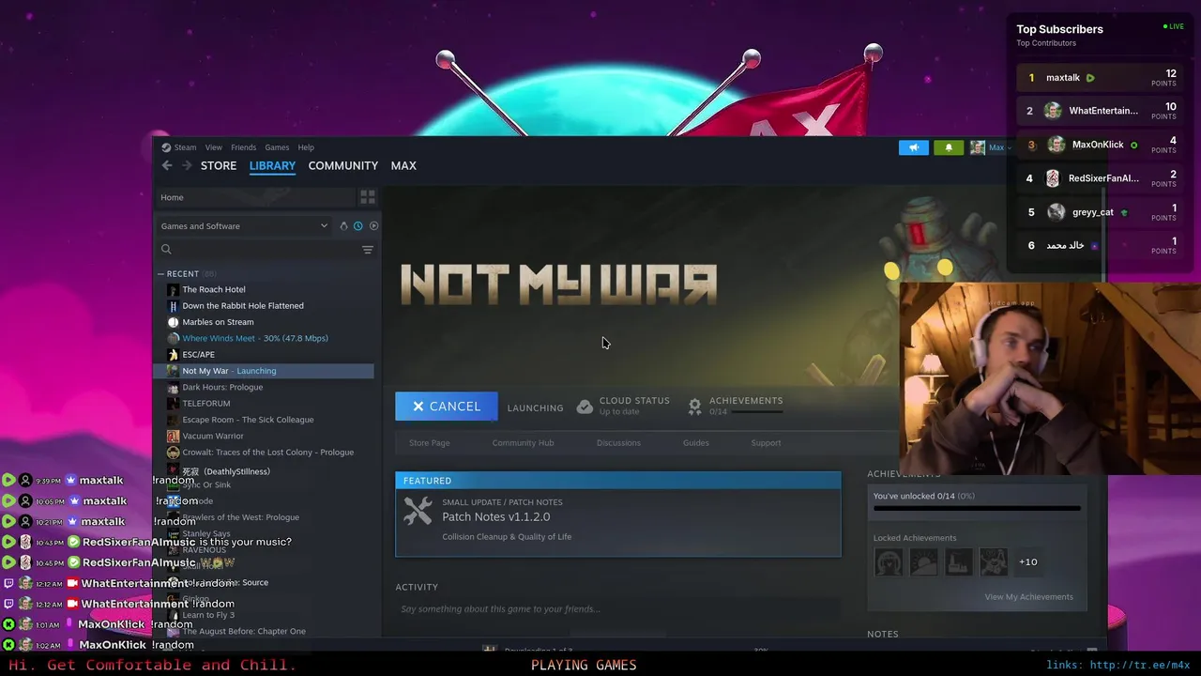Click The Roach Hotel game icon
Viewport: 1201px width, 676px height.
coord(173,289)
